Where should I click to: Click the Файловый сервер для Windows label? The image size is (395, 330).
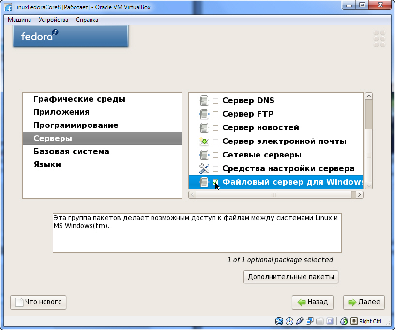pyautogui.click(x=292, y=182)
